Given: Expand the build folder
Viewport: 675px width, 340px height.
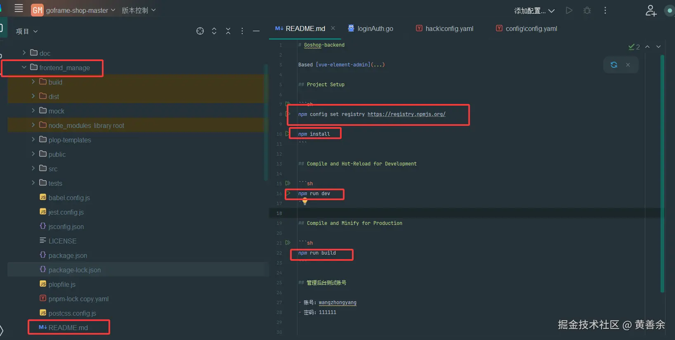Looking at the screenshot, I should (x=33, y=82).
